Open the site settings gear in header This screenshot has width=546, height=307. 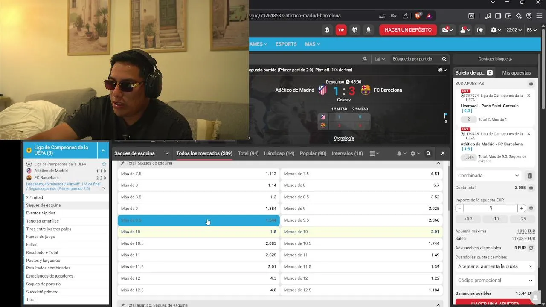click(496, 30)
